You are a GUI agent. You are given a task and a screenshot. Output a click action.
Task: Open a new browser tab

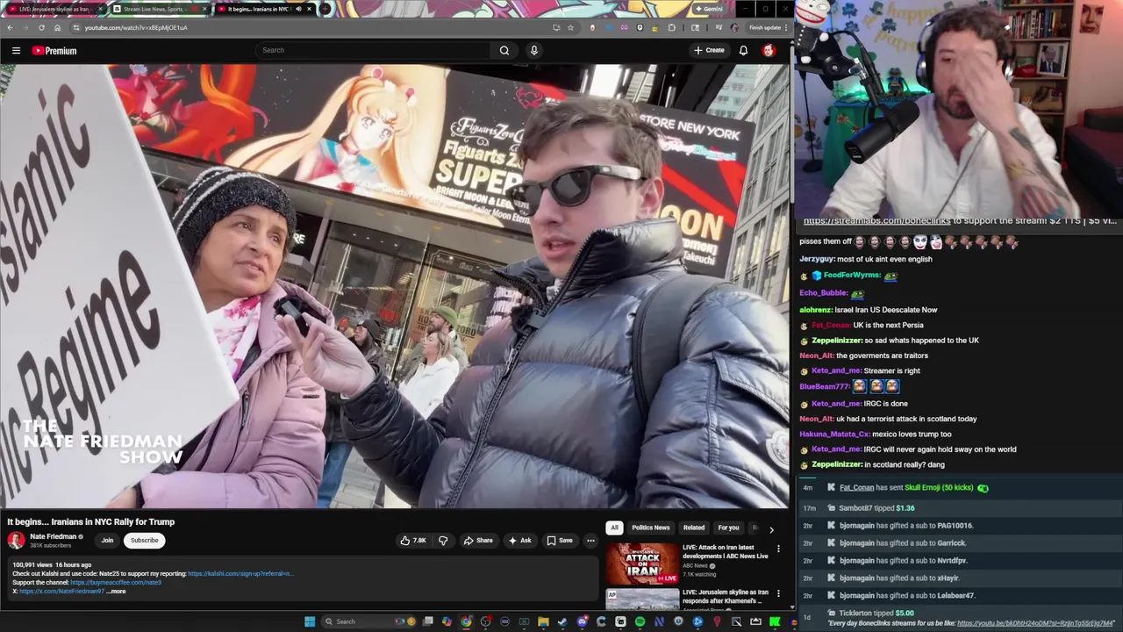[x=325, y=9]
